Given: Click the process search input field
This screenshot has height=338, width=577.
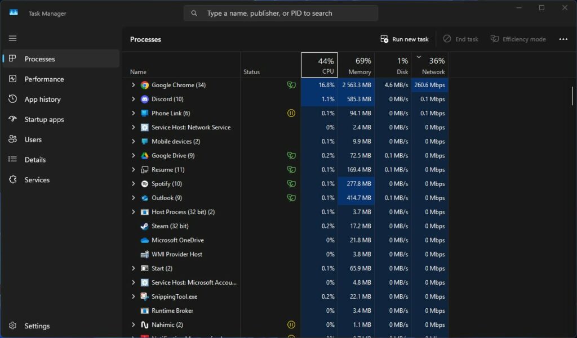Looking at the screenshot, I should 281,13.
